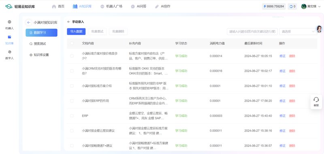Click the AI问答 chat icon
The width and height of the screenshot is (324, 154).
click(x=133, y=6)
